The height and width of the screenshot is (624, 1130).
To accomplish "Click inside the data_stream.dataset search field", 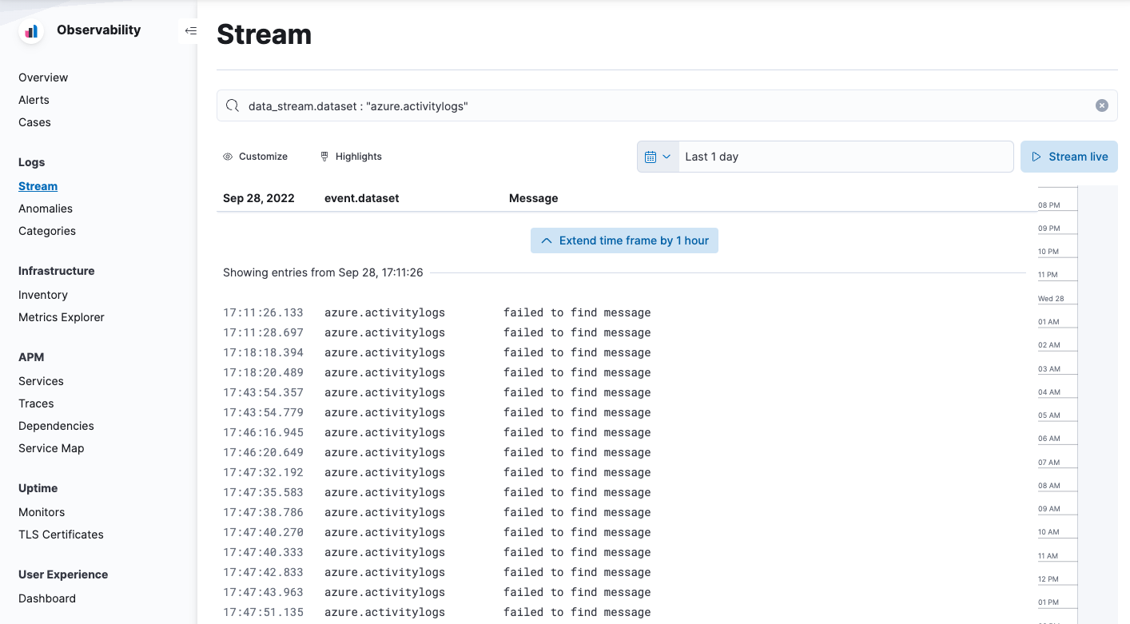I will [559, 105].
